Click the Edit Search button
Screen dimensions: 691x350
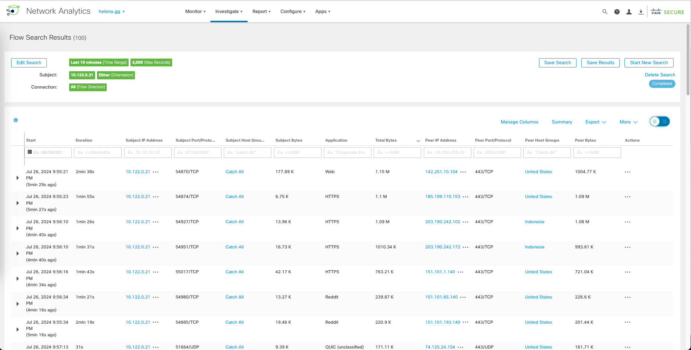[29, 63]
